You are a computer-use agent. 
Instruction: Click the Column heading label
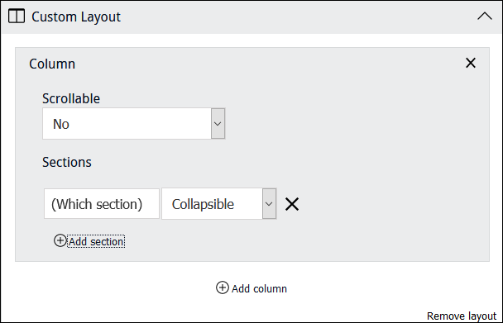pos(52,64)
